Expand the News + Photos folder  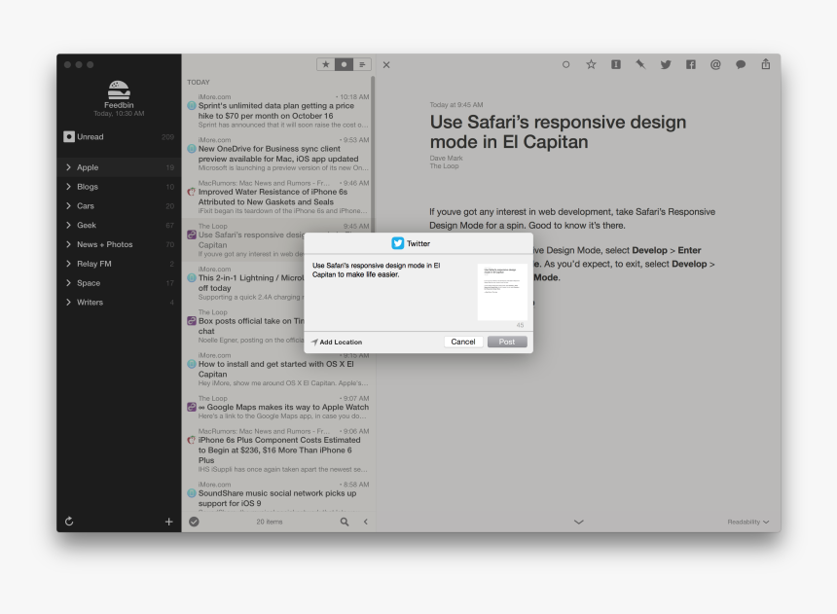[x=68, y=244]
